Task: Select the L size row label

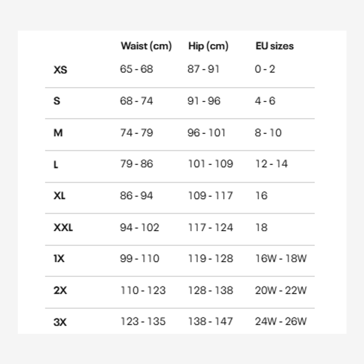Action: coord(56,164)
